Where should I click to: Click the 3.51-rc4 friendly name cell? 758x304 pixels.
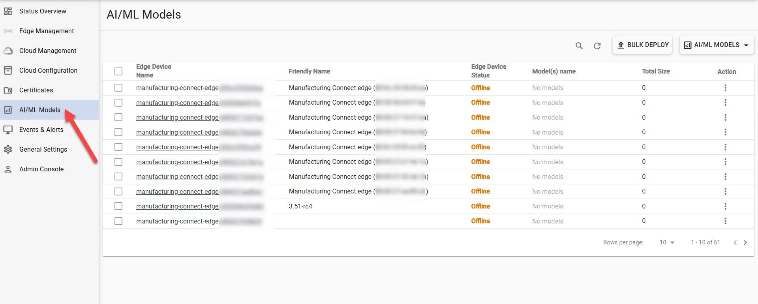pos(300,206)
